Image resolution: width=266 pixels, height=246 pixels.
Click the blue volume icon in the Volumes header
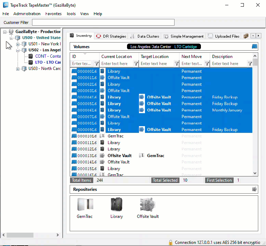pyautogui.click(x=254, y=46)
